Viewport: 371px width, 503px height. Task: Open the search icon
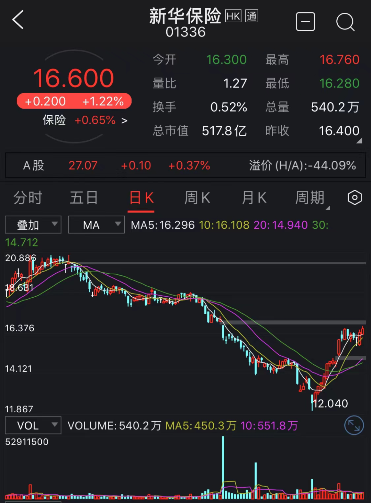pos(346,22)
